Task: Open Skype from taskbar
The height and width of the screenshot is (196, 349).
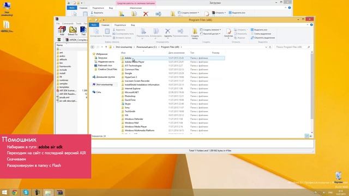Action: click(26, 192)
